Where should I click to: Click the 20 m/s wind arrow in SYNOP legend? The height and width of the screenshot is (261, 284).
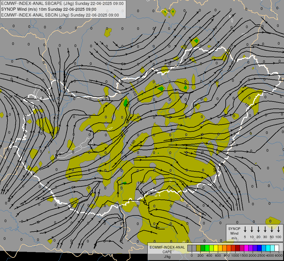[x=258, y=229]
